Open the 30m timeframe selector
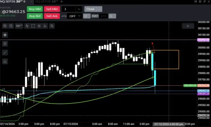The height and width of the screenshot is (127, 211). coord(19,26)
